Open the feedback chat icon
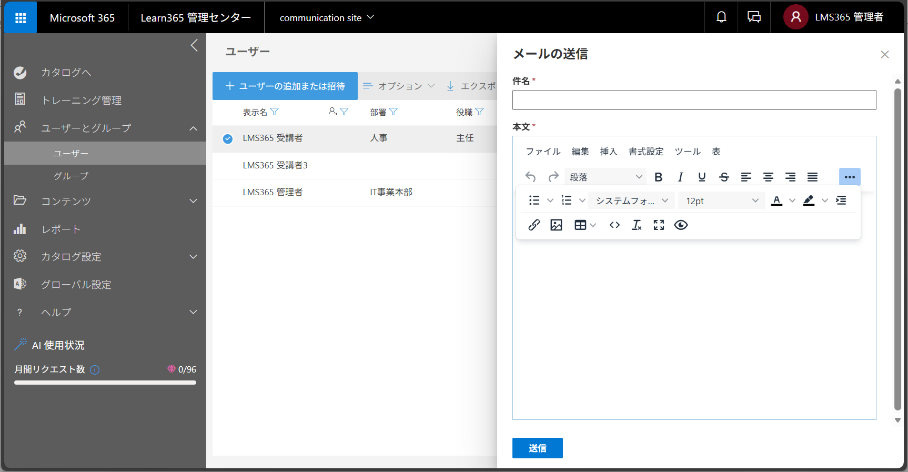Image resolution: width=908 pixels, height=472 pixels. coord(754,17)
